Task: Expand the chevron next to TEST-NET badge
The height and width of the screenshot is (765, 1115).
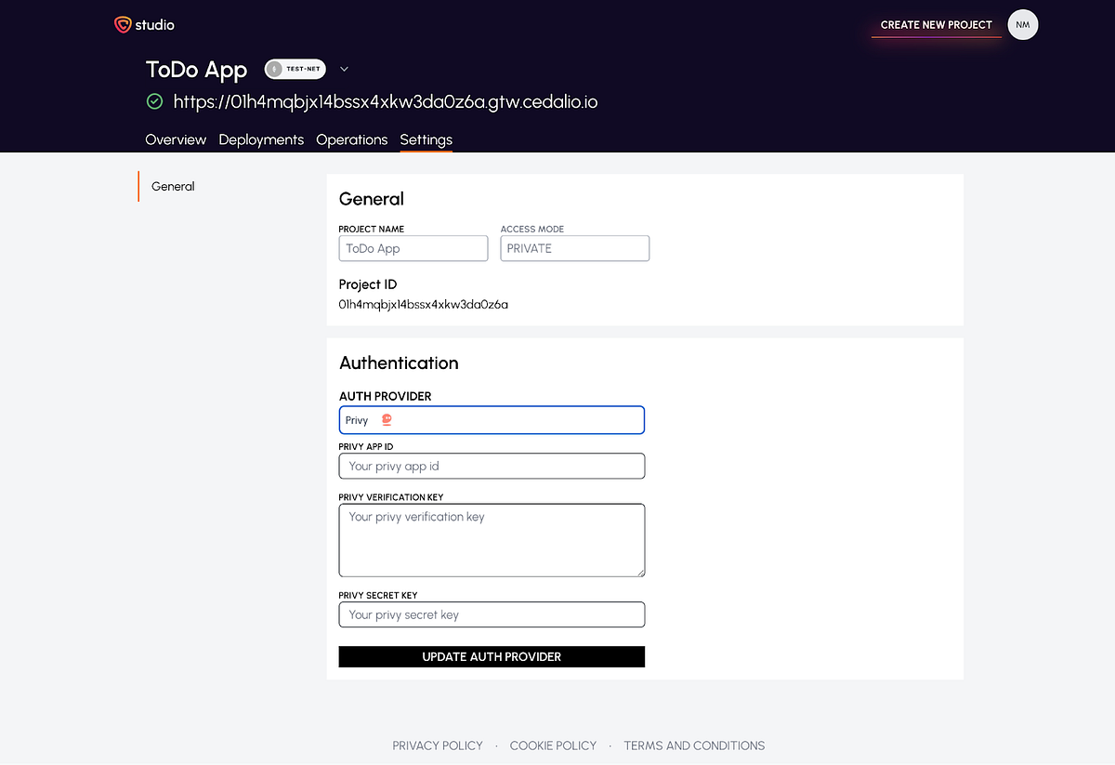Action: click(x=344, y=68)
